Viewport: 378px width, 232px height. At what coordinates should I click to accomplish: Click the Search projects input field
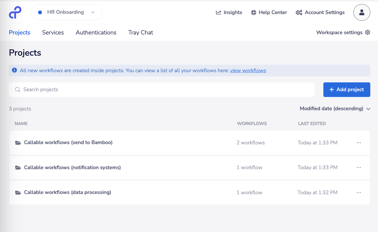[x=161, y=90]
